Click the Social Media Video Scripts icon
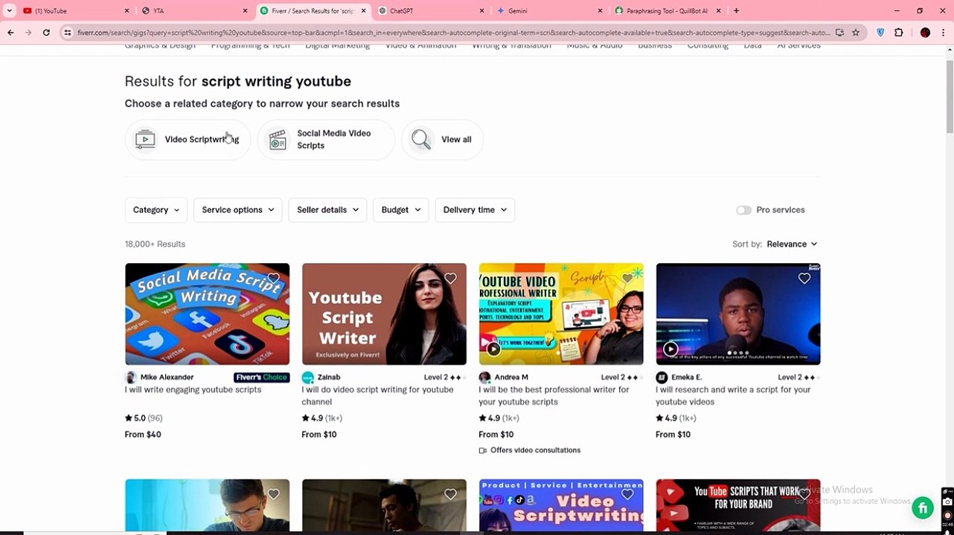The height and width of the screenshot is (535, 954). click(278, 140)
